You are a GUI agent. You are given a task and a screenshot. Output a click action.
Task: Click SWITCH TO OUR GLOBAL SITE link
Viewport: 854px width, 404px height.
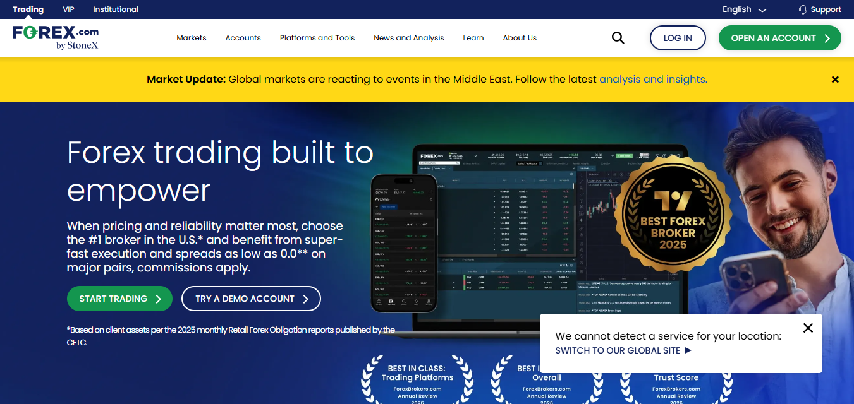click(x=623, y=350)
